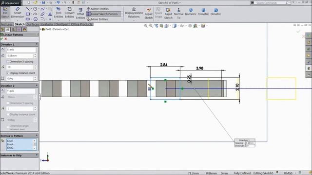
Task: Select the Spline sketch tool
Action: click(42, 9)
